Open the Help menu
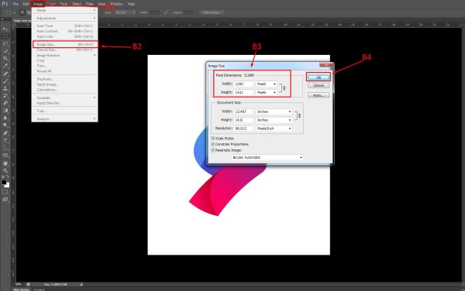This screenshot has width=465, height=291. point(131,4)
